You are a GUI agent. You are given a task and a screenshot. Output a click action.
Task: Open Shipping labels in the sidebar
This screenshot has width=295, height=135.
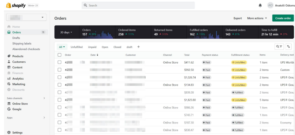22,44
